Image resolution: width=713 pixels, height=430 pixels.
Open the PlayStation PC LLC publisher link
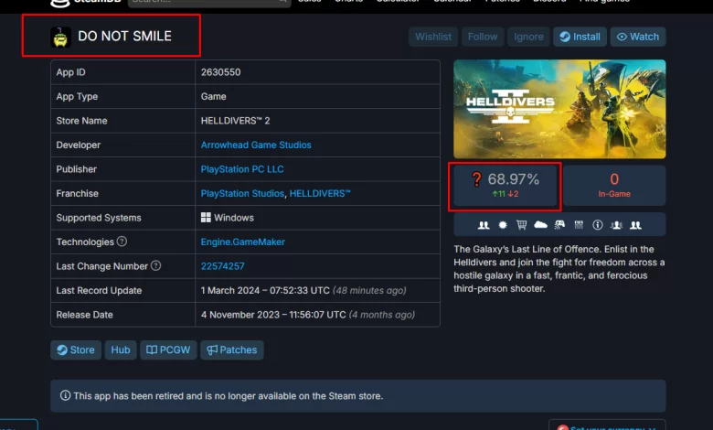[x=242, y=169]
